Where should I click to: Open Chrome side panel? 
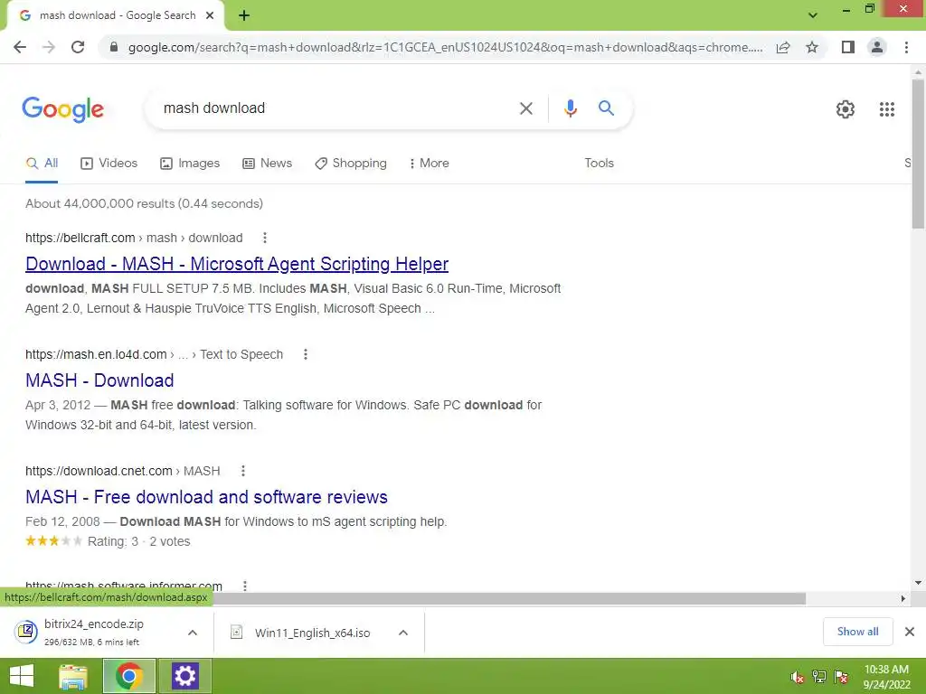pyautogui.click(x=848, y=47)
